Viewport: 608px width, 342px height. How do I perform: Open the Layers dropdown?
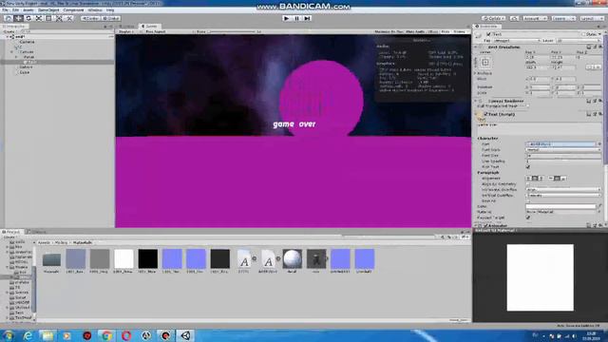(x=563, y=18)
